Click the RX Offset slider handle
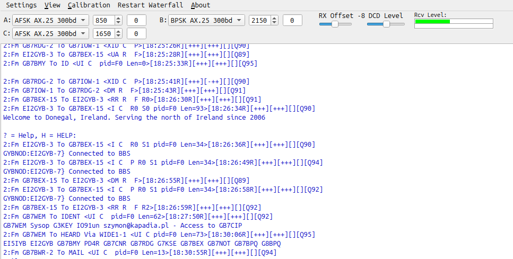The width and height of the screenshot is (513, 259). 335,24
